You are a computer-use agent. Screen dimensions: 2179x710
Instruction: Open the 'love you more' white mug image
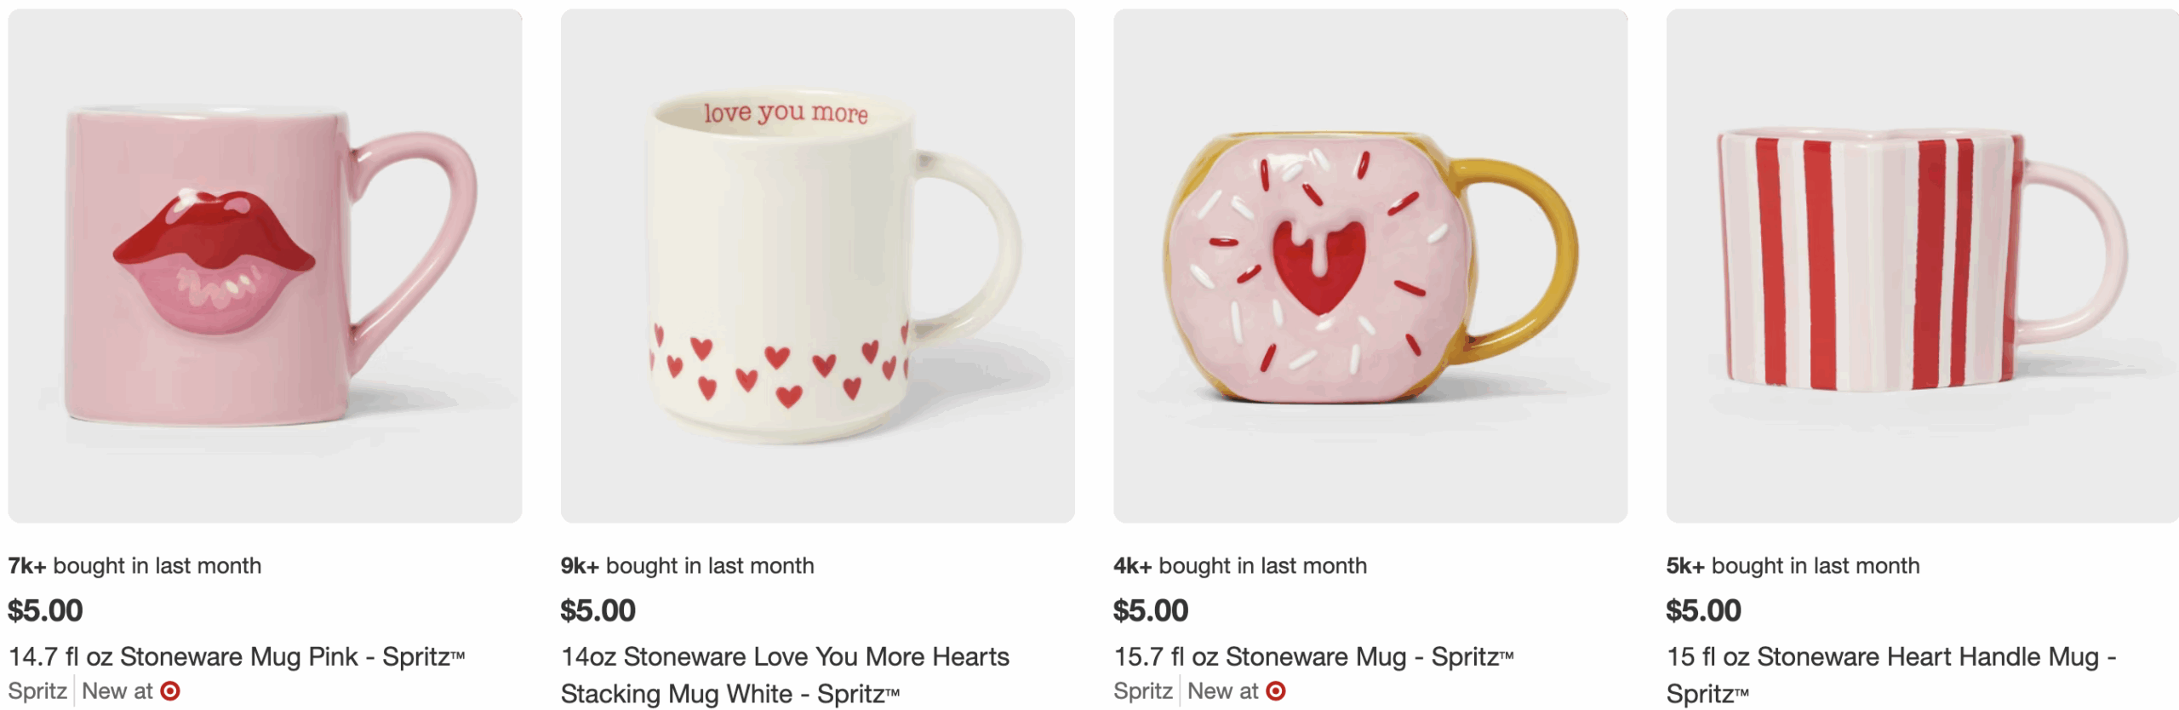click(817, 266)
